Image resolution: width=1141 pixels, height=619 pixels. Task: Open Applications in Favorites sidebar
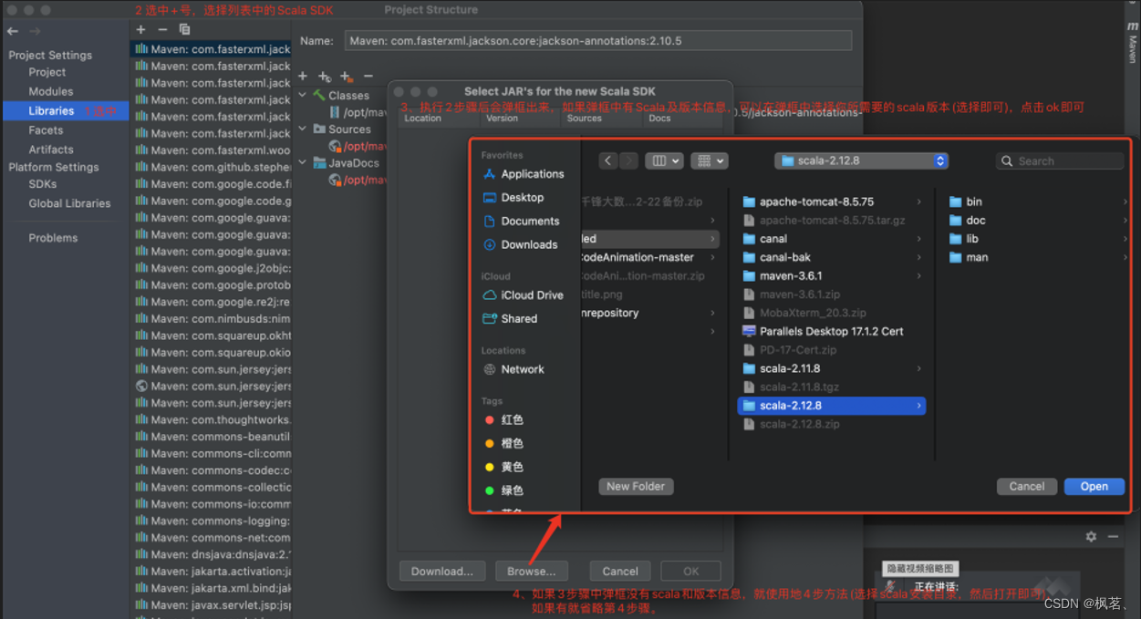(x=524, y=174)
